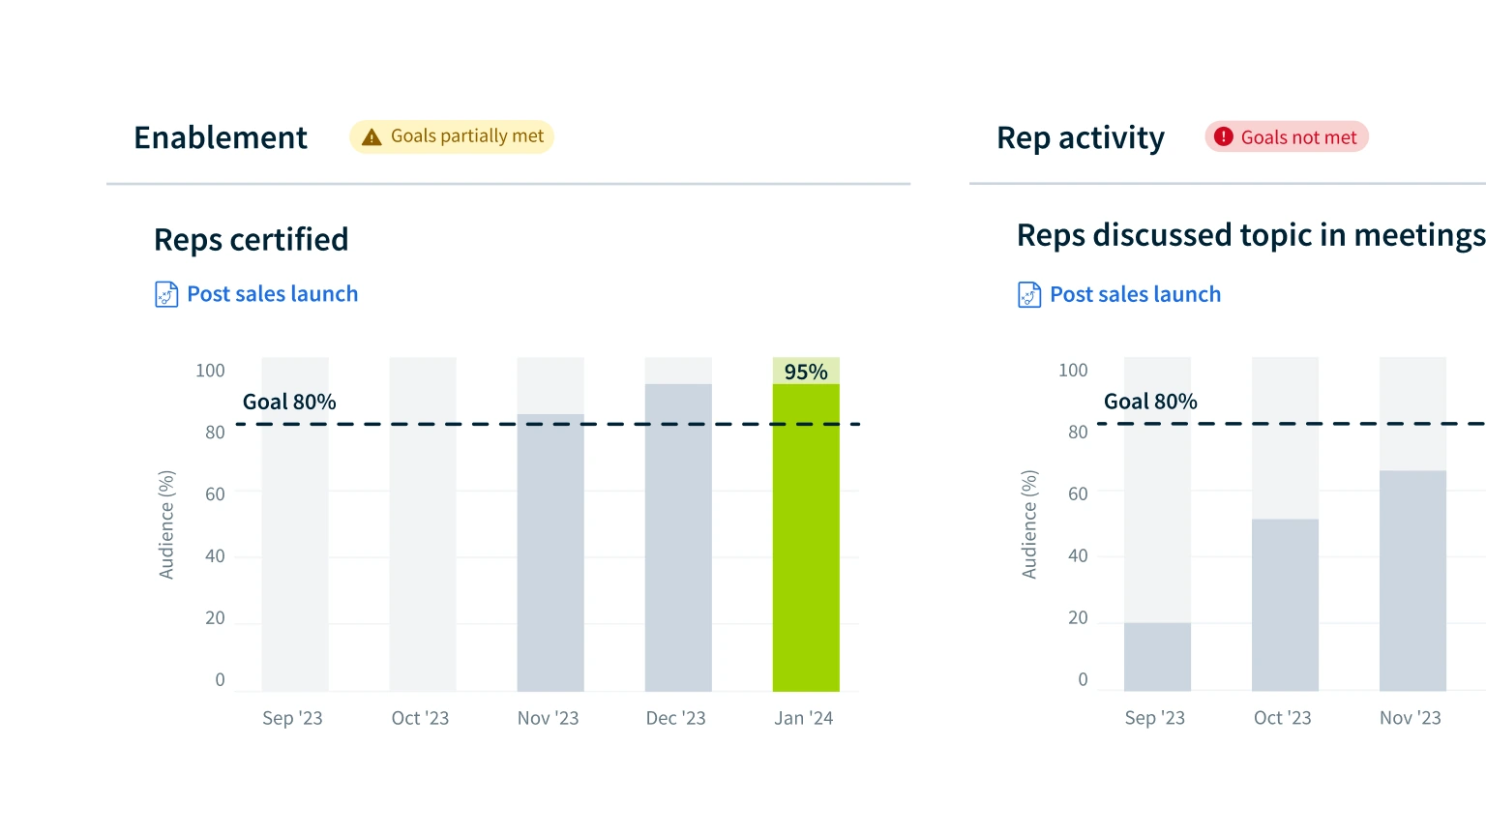Open the Post sales launch link in Rep activity
The height and width of the screenshot is (837, 1486).
(x=1135, y=294)
